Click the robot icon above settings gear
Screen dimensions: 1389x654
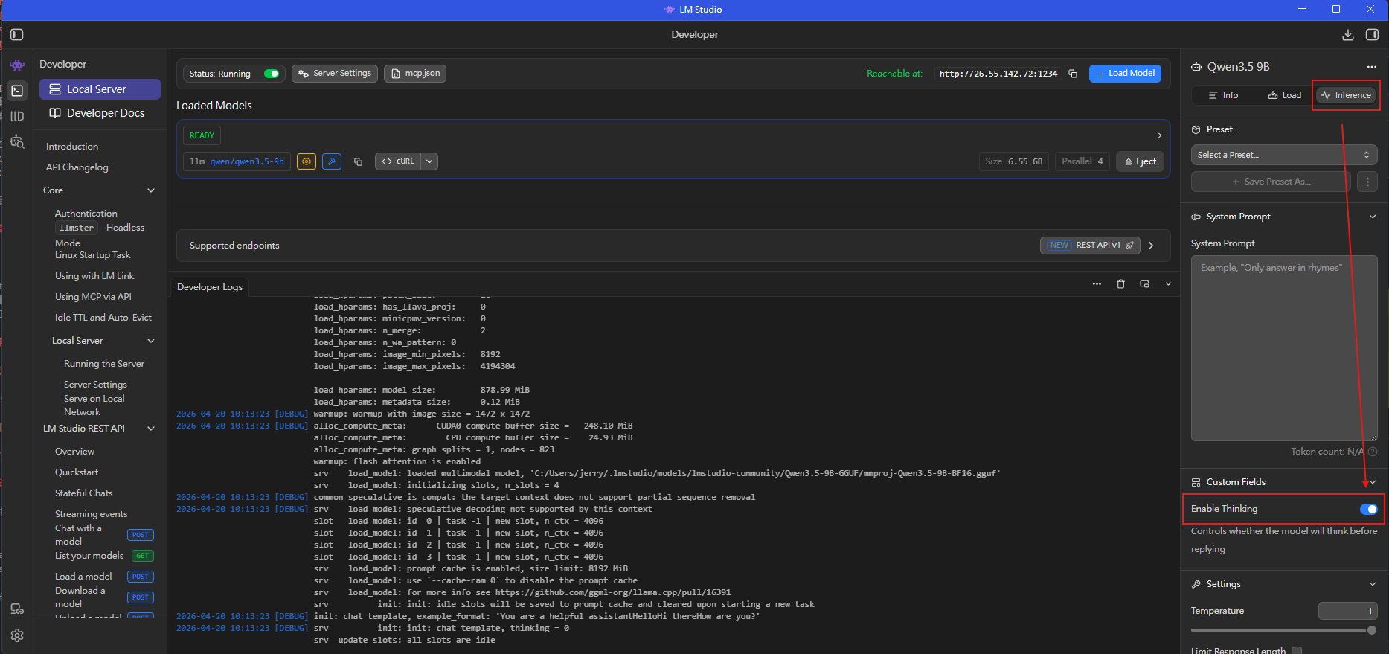[17, 609]
